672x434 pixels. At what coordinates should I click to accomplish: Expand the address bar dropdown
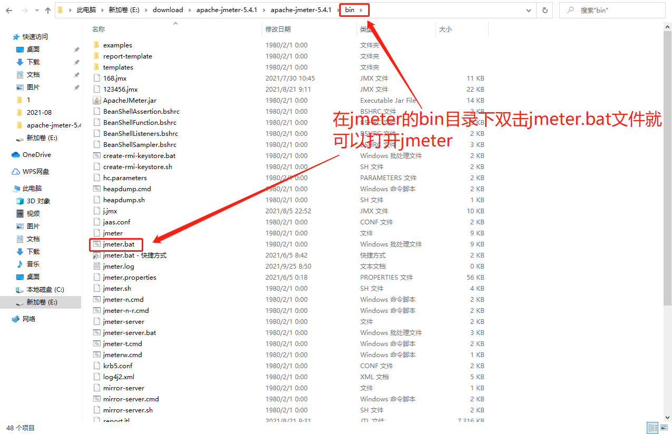[x=528, y=9]
